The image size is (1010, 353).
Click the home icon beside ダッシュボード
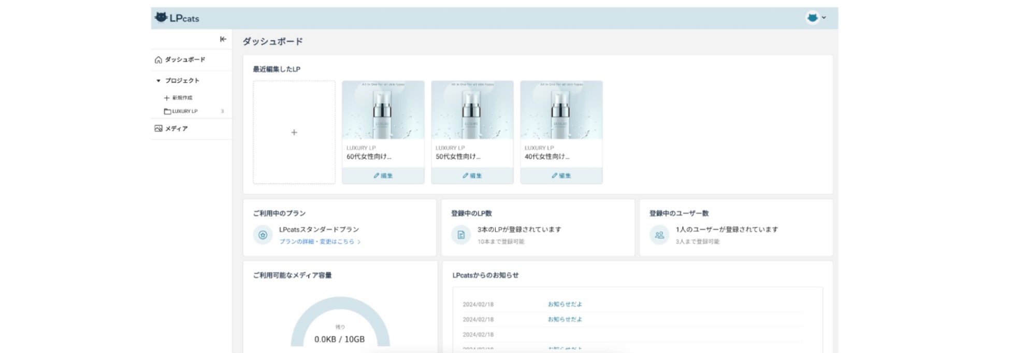pos(158,60)
